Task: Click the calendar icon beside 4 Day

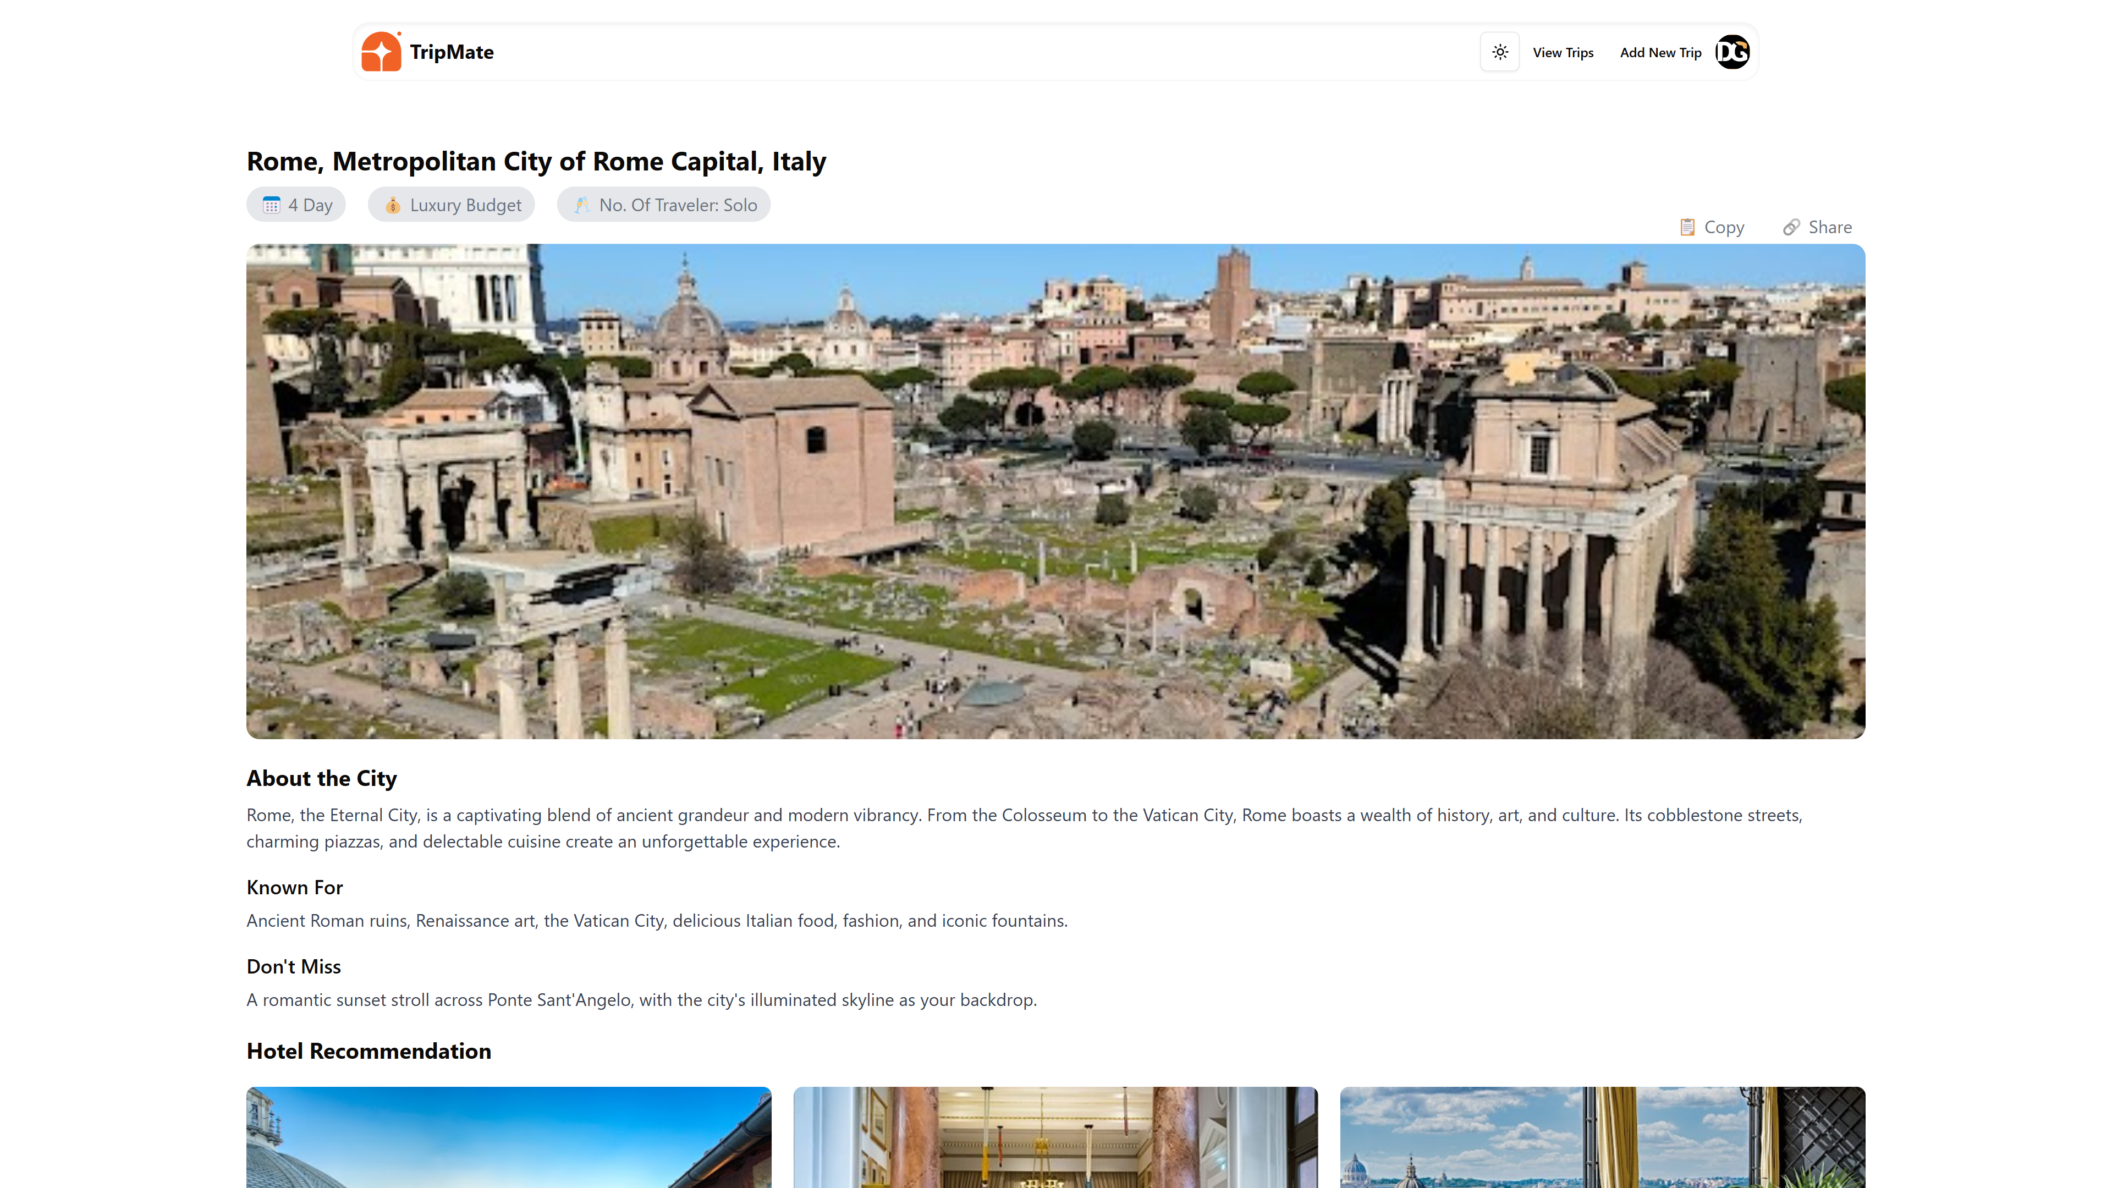Action: click(271, 205)
